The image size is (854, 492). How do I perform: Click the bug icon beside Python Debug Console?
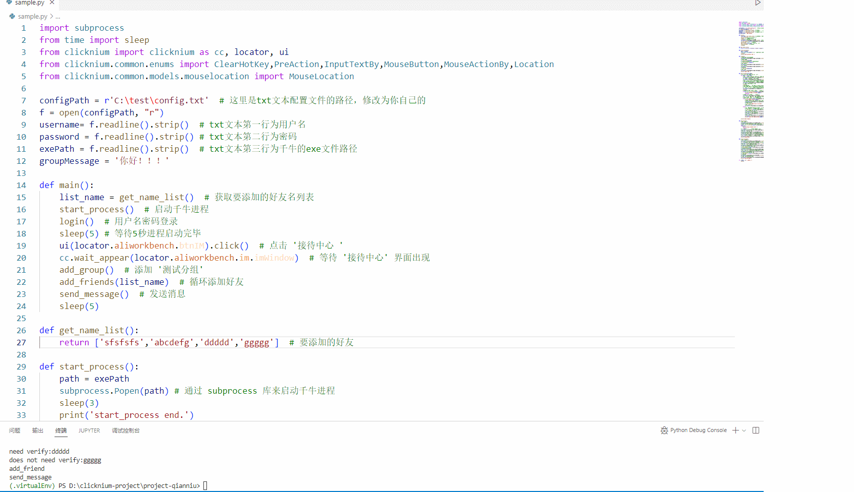coord(664,430)
